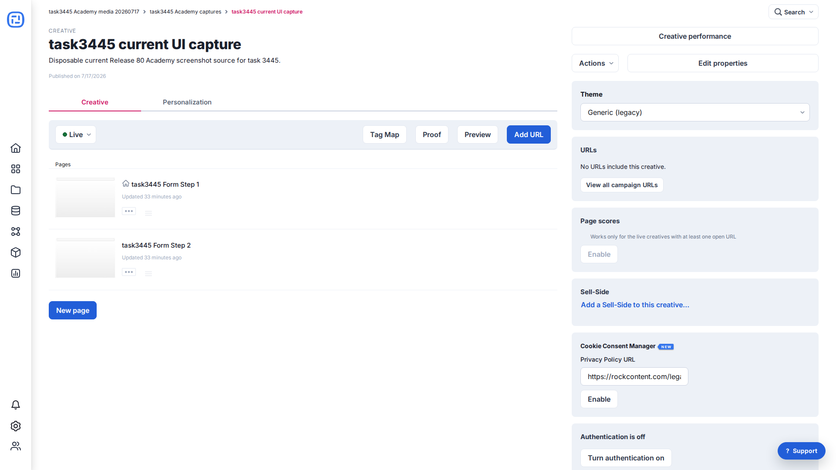This screenshot has height=470, width=836.
Task: Click Add a Sell-Side to this creative link
Action: click(635, 305)
